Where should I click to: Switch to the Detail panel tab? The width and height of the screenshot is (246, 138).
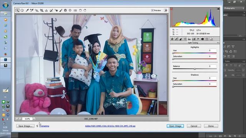coord(181,39)
